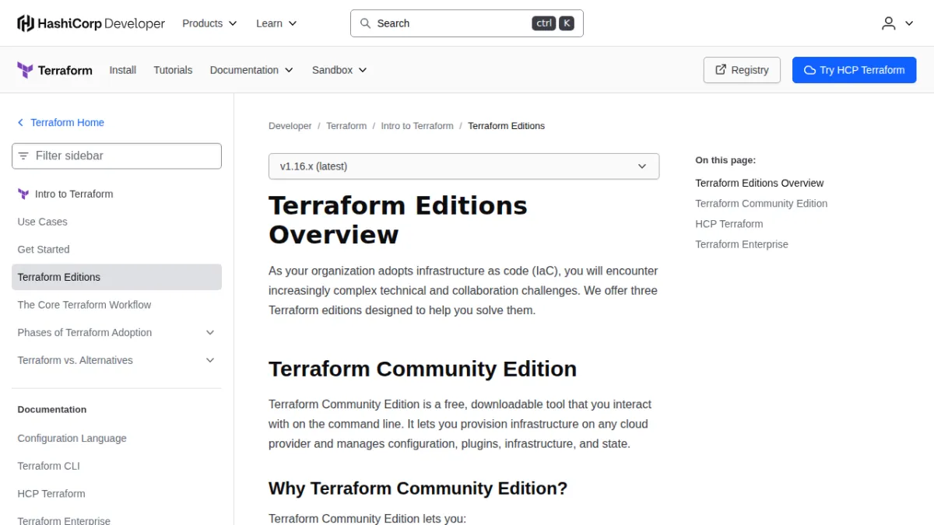This screenshot has height=525, width=934.
Task: Select Terraform Editions in the sidebar
Action: tap(117, 277)
